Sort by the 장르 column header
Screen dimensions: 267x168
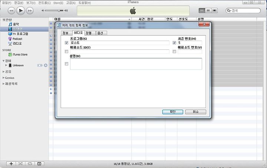pos(155,19)
